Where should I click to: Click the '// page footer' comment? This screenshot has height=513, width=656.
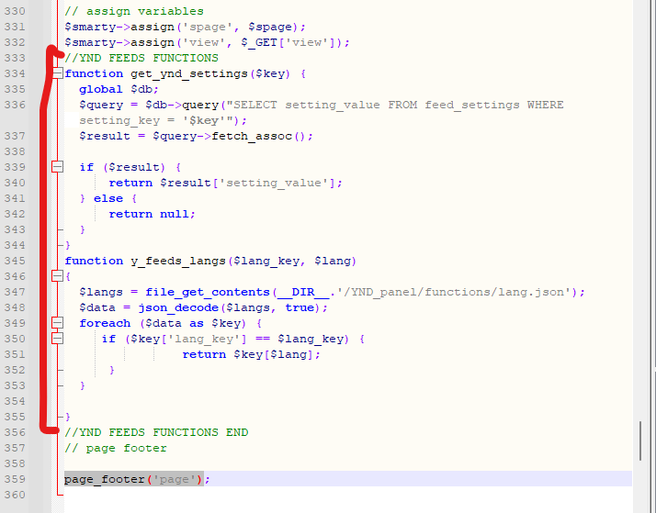pyautogui.click(x=116, y=448)
